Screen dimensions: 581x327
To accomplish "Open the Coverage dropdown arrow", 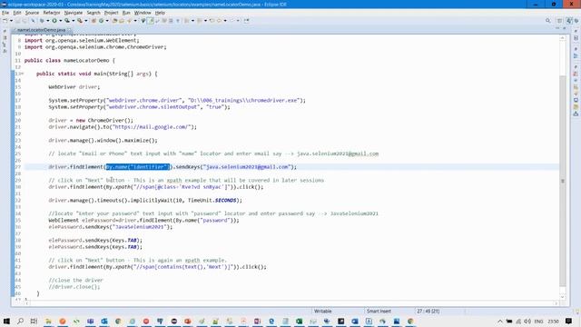I will 73,21.
